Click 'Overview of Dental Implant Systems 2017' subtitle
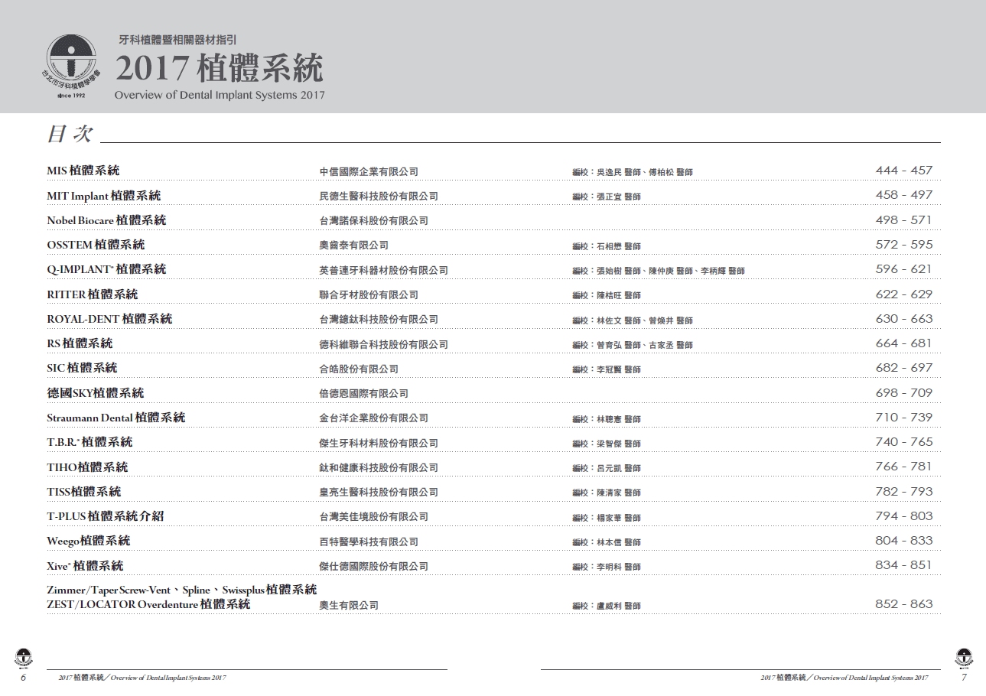 coord(220,96)
